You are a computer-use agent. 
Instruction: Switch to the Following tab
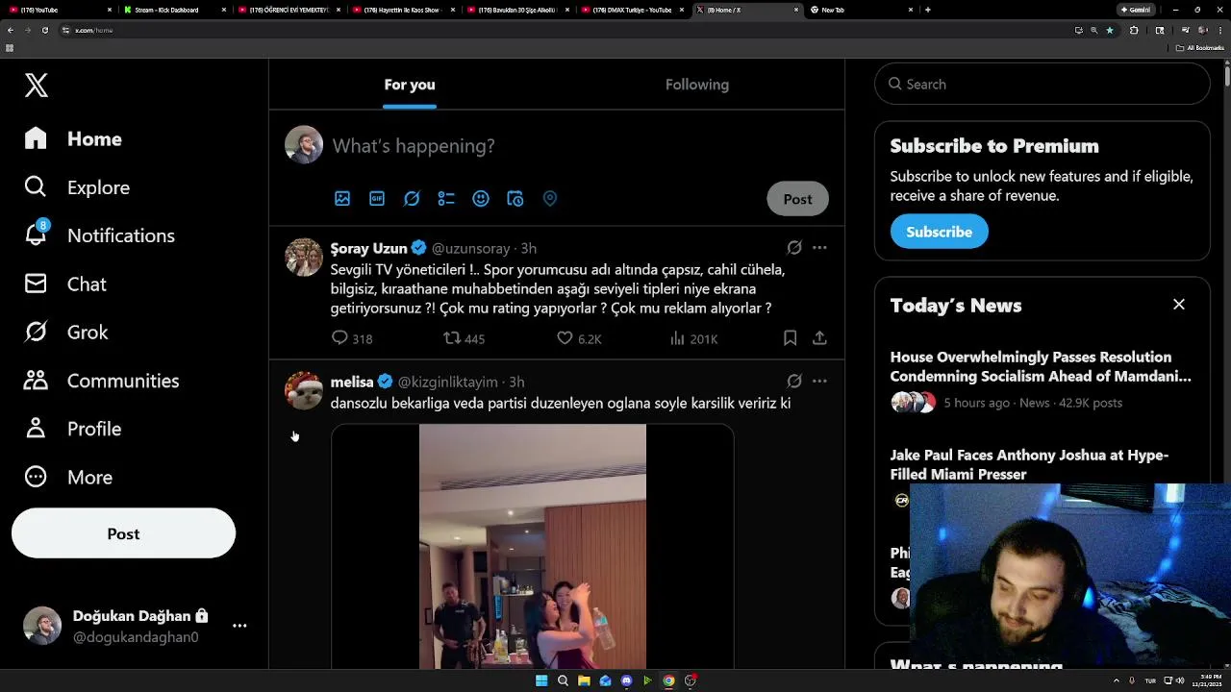click(697, 85)
